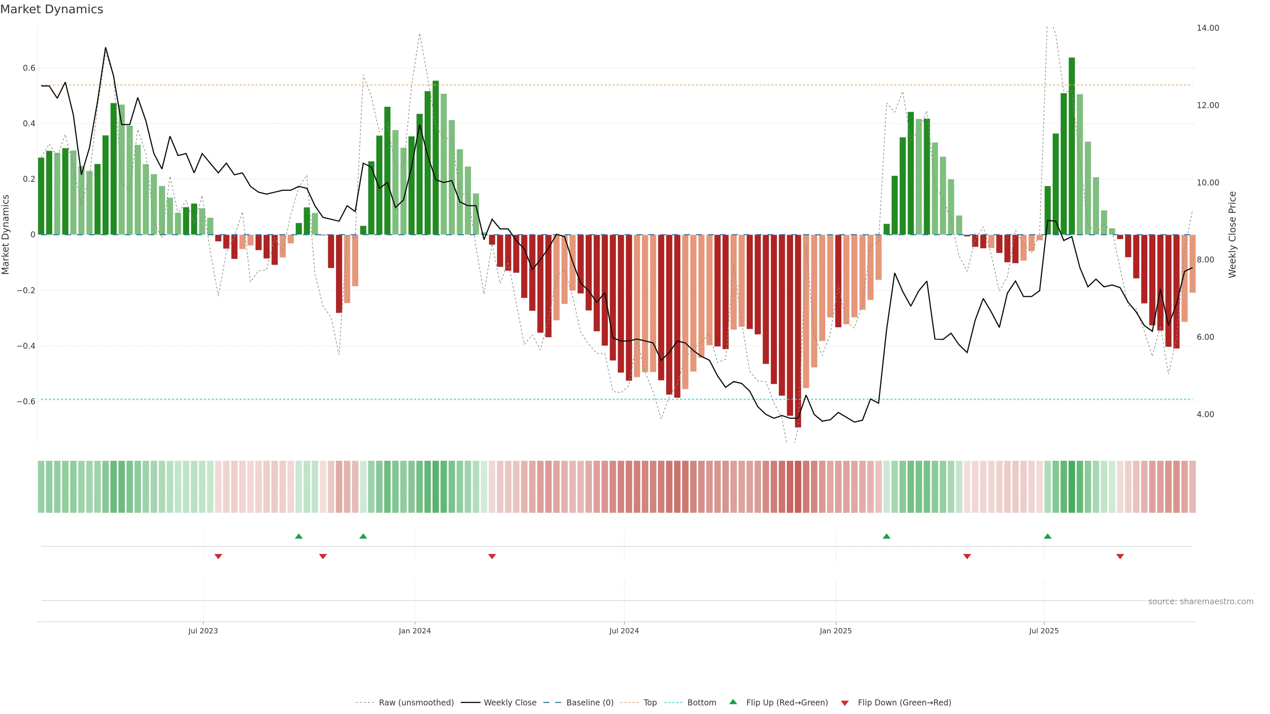1270x714 pixels.
Task: Click the Flip Down triangle icon in legend
Action: click(845, 703)
